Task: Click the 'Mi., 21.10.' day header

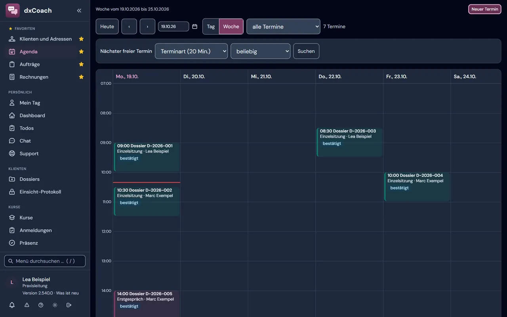Action: tap(261, 76)
